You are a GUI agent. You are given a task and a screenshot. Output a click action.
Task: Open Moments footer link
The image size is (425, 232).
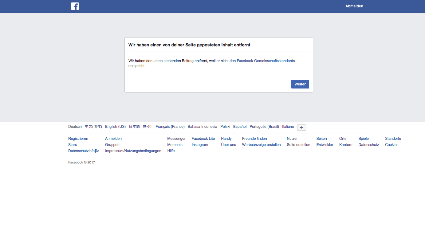175,145
